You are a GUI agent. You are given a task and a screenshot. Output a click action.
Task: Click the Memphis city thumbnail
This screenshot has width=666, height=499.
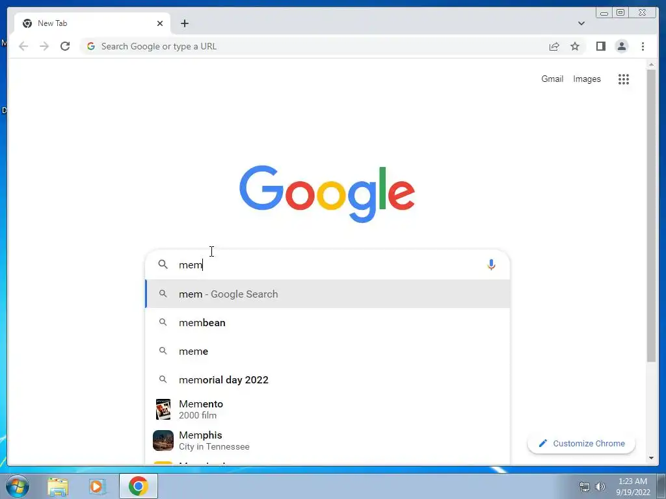click(163, 441)
